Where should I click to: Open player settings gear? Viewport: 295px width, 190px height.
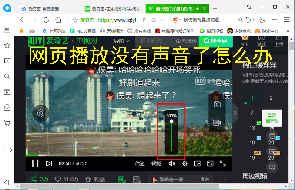pos(184,163)
